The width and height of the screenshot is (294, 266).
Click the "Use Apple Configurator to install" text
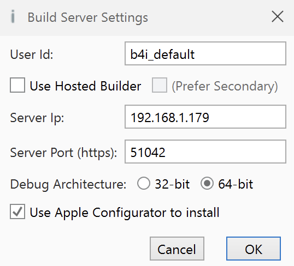tap(125, 213)
